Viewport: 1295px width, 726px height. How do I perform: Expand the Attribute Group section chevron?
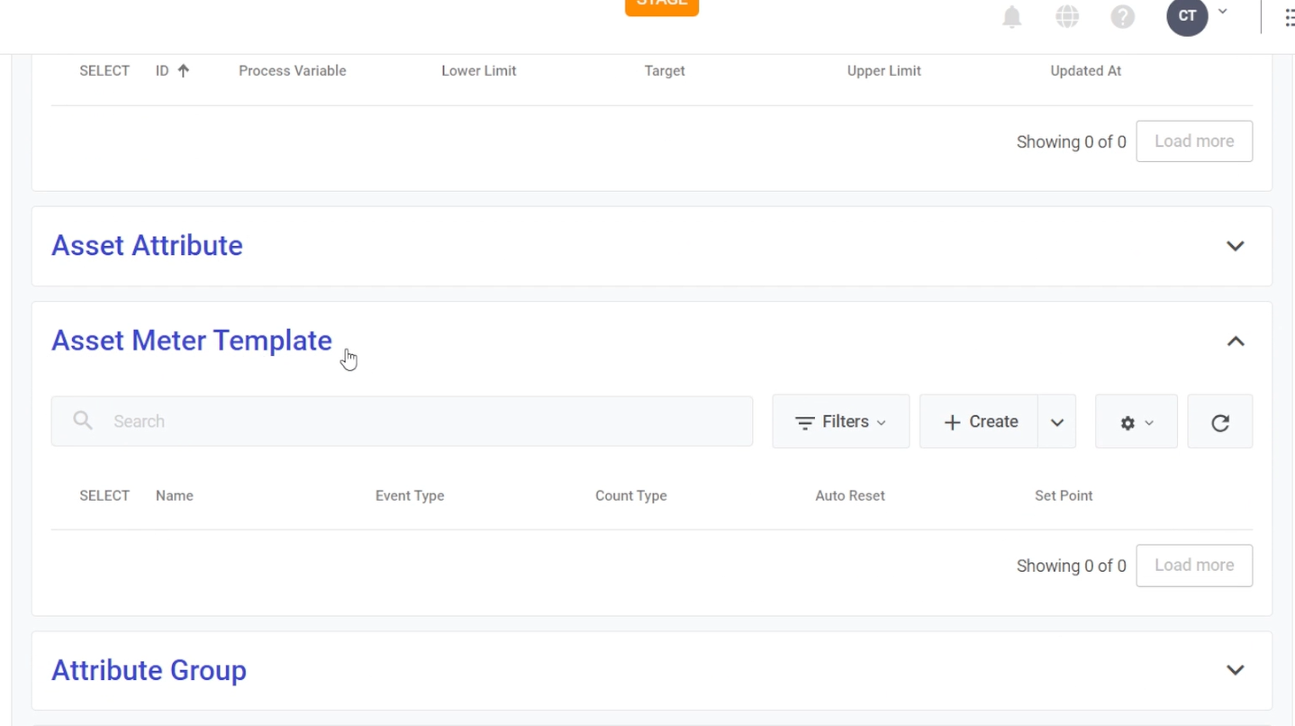tap(1235, 670)
